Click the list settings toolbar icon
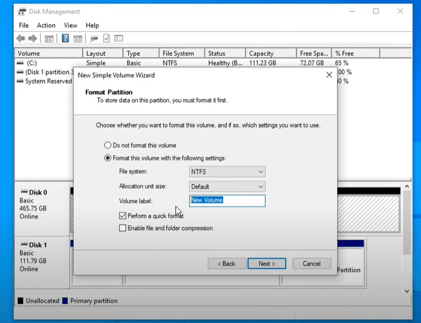Viewport: 421px width, 323px height. pos(118,38)
